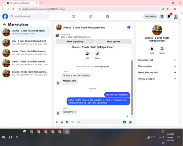This screenshot has width=183, height=146.
Task: Go to Home feed icon
Action: pos(73,16)
